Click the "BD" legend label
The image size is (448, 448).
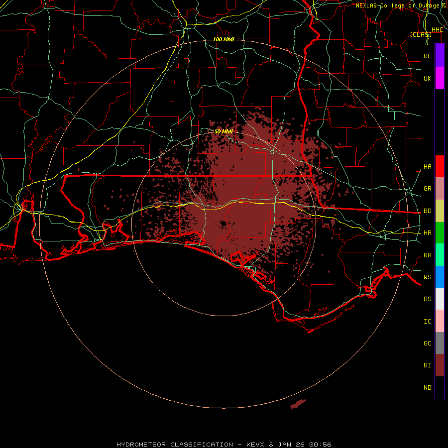427,211
